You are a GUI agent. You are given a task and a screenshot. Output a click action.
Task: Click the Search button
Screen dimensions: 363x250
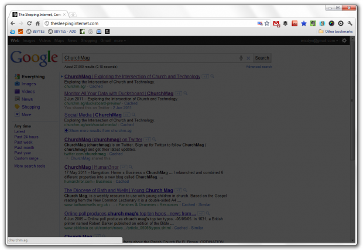point(262,58)
